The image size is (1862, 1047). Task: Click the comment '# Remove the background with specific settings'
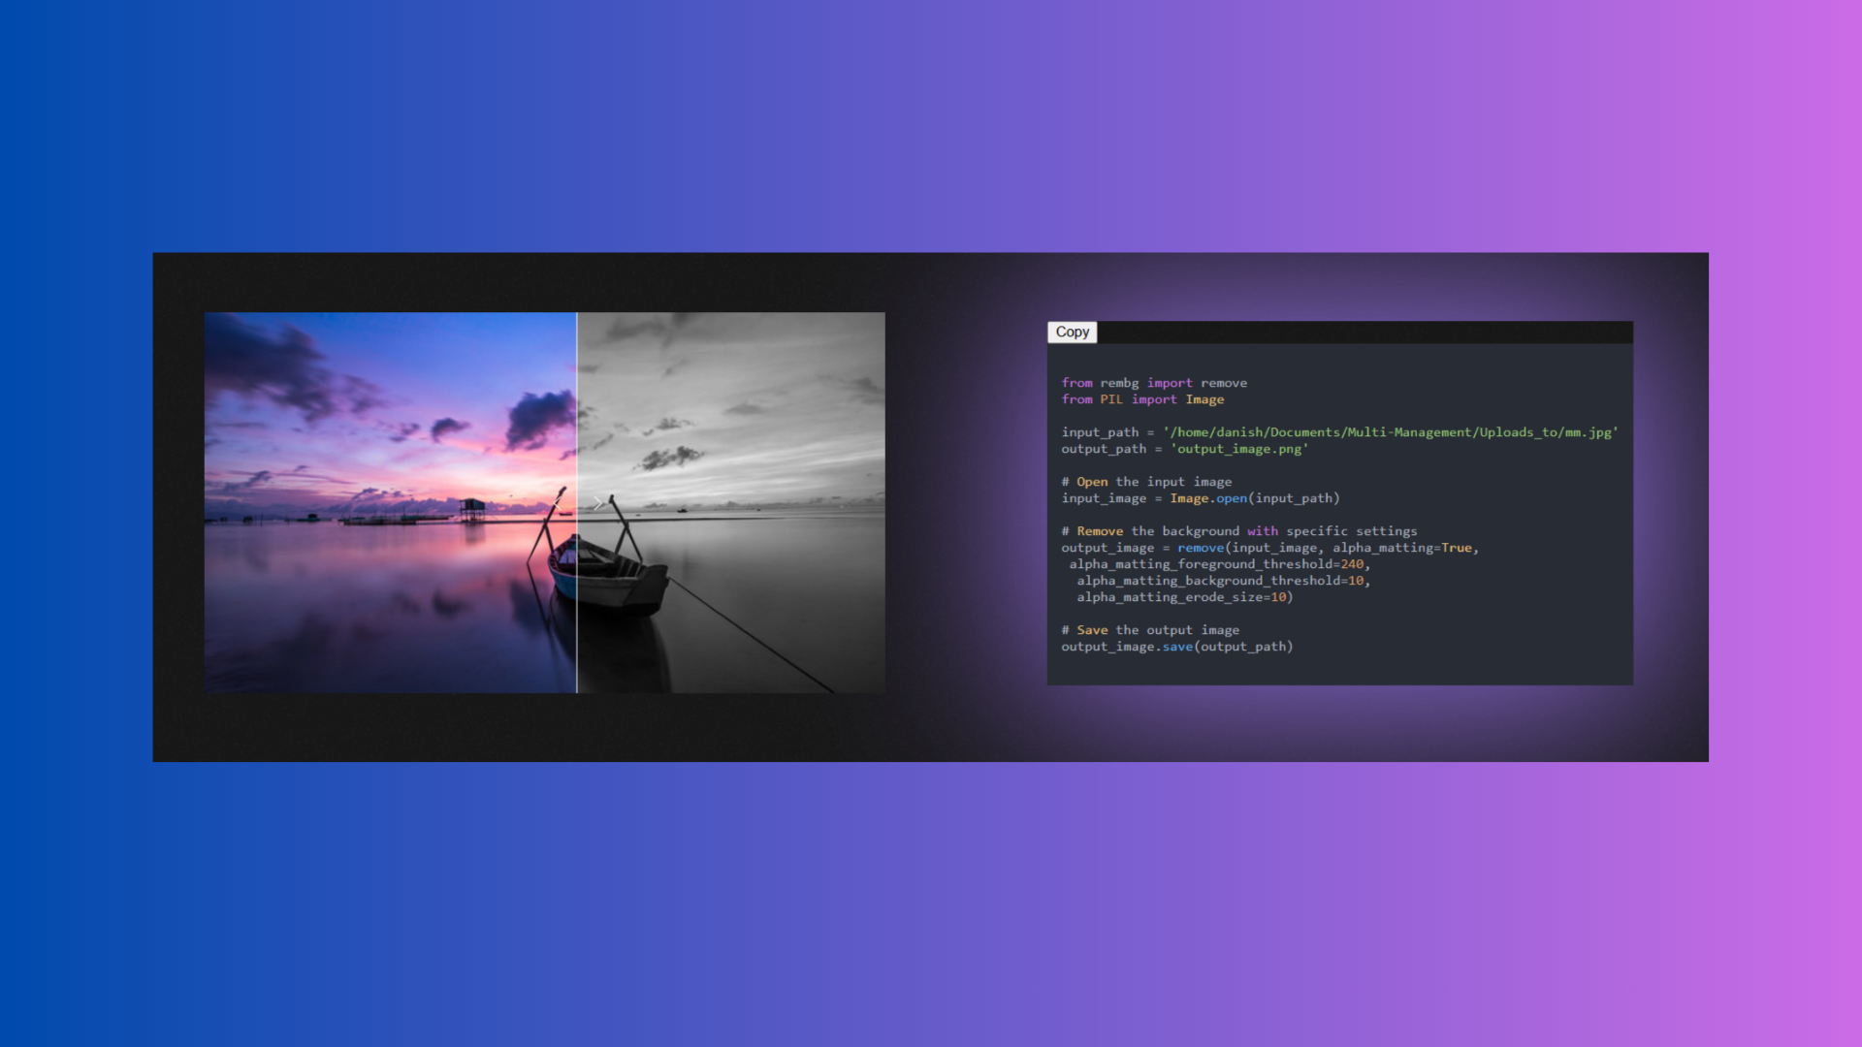tap(1238, 531)
